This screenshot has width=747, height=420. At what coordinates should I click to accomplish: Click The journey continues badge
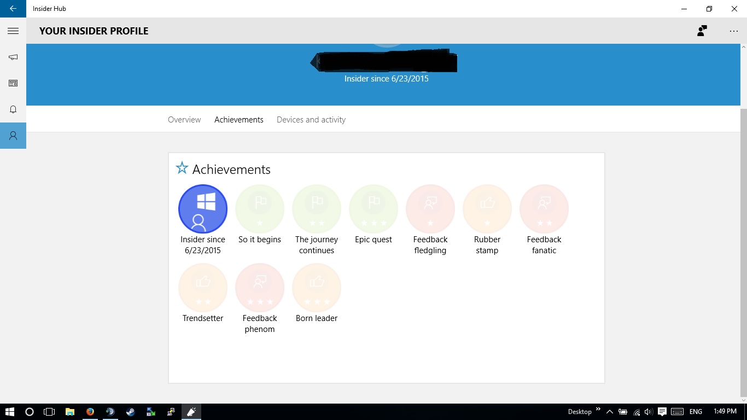click(x=317, y=209)
